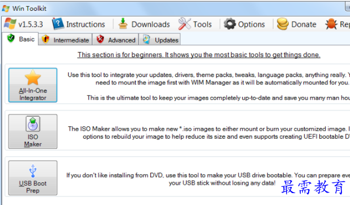Click the Options gear icon

(x=230, y=24)
